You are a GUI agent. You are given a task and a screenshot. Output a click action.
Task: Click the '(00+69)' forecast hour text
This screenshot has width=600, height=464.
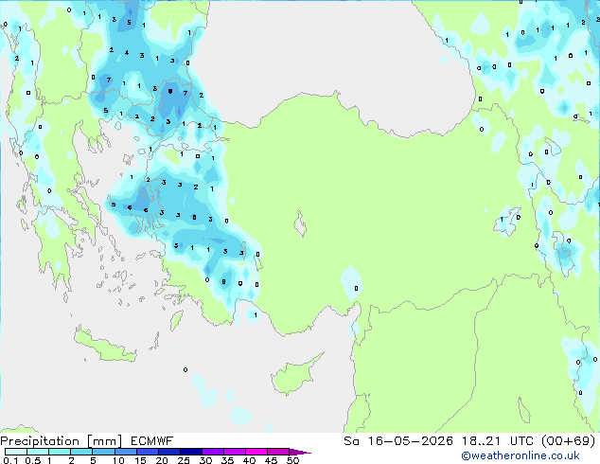click(569, 441)
